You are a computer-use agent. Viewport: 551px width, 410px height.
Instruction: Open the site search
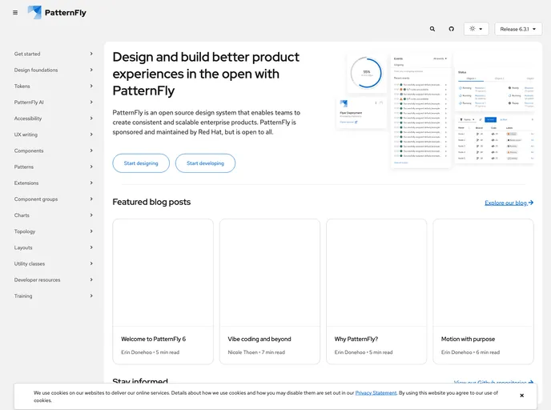coord(432,29)
